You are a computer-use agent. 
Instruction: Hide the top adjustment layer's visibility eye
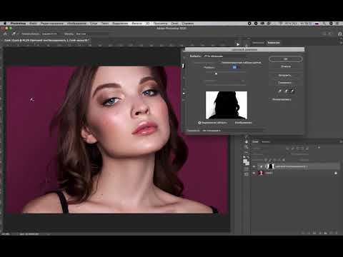(254, 166)
